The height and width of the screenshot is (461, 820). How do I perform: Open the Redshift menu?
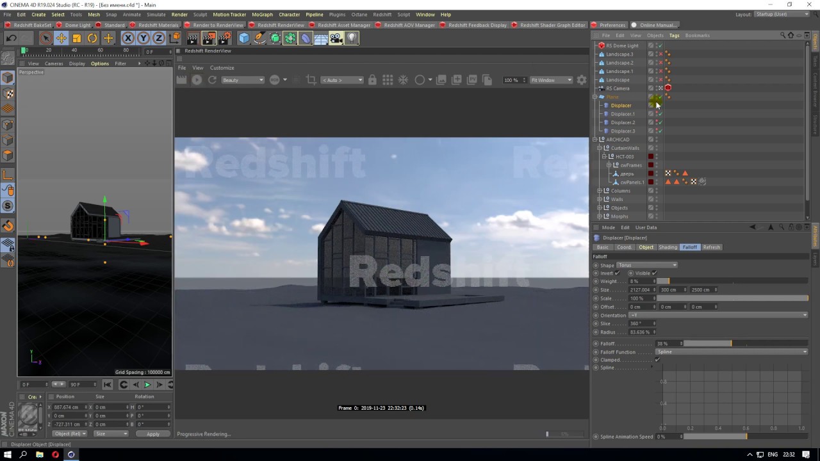[x=382, y=14]
